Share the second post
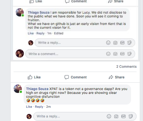Screen dimensions: 143x121 117,77
